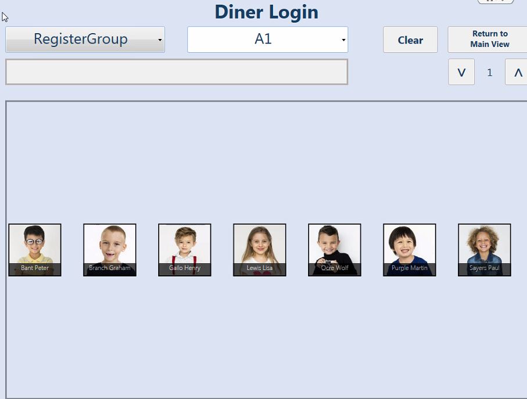Choose the Purple Martin diner tile
The height and width of the screenshot is (399, 527).
coord(410,250)
